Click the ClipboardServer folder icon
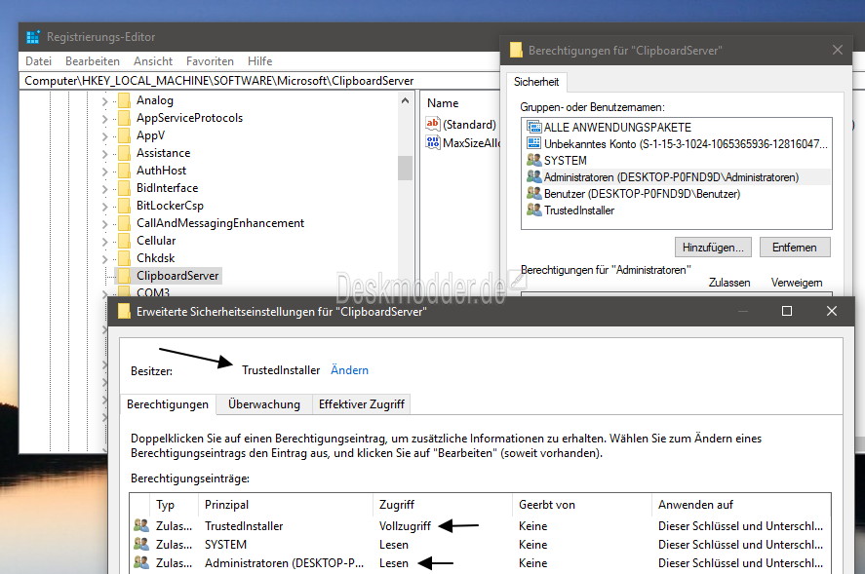The image size is (865, 574). coord(125,276)
